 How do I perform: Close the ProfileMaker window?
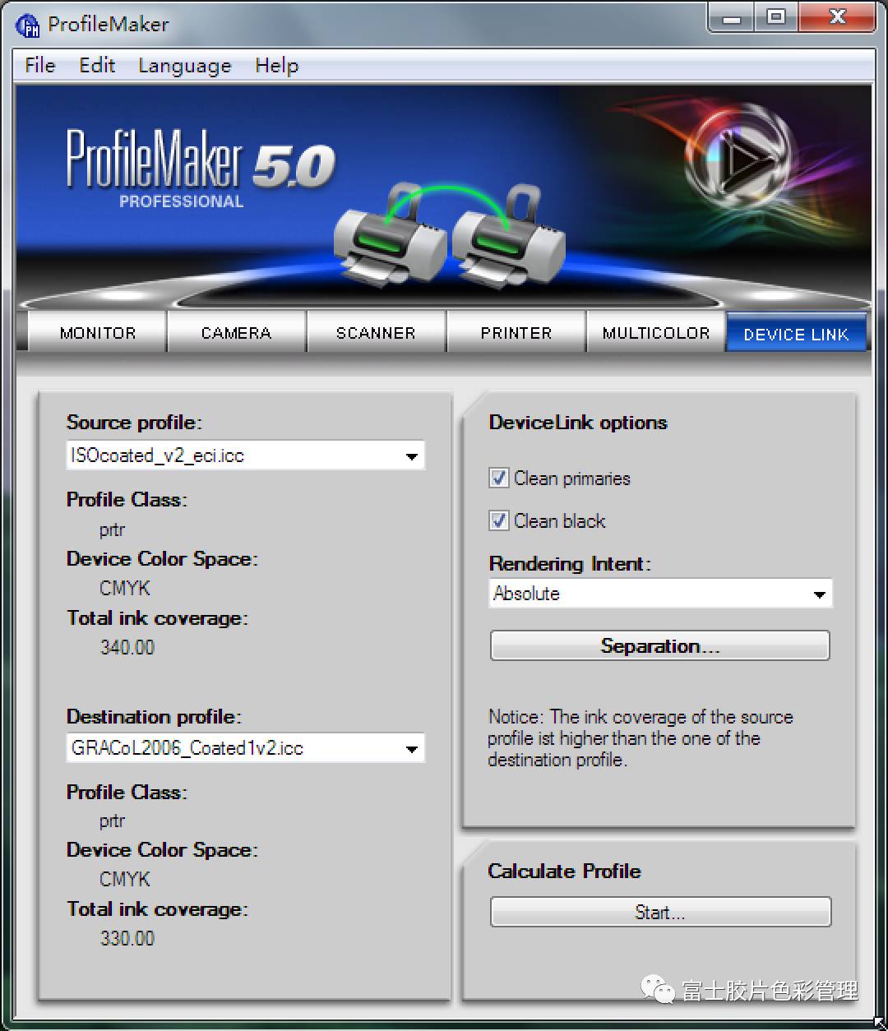(837, 18)
